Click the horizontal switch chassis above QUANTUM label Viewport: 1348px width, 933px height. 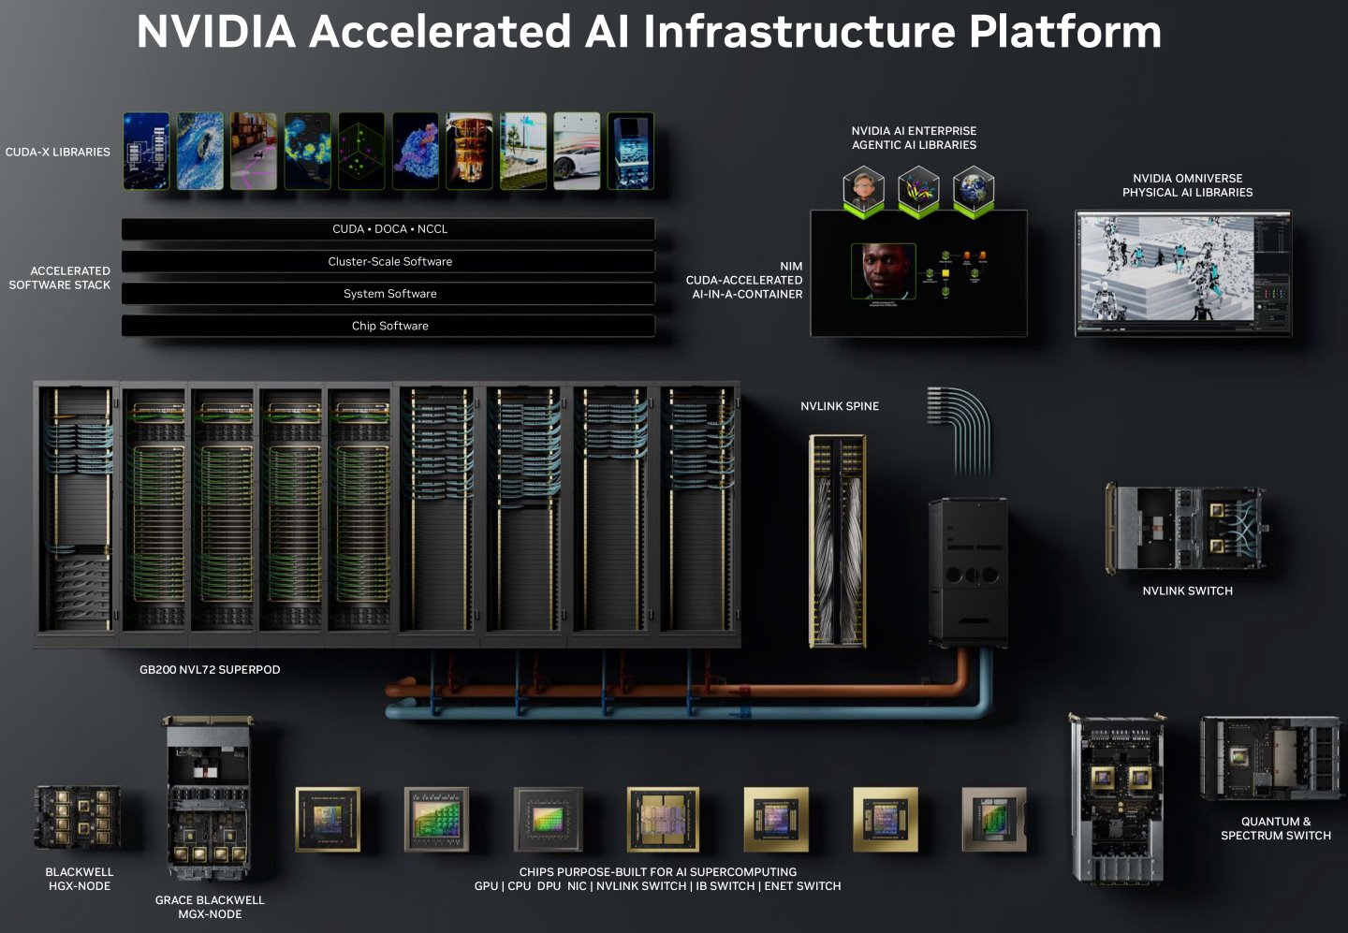tap(1270, 757)
